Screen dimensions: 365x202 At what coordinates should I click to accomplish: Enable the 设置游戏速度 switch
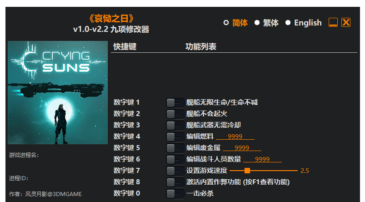(x=175, y=171)
